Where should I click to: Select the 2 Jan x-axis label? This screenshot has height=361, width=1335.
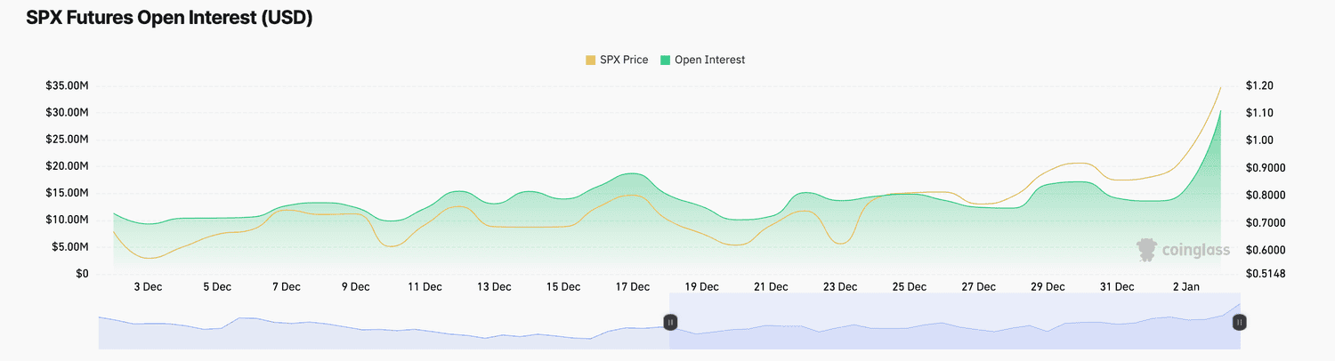(x=1186, y=287)
